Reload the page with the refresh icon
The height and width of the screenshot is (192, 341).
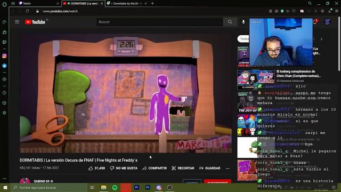click(27, 11)
